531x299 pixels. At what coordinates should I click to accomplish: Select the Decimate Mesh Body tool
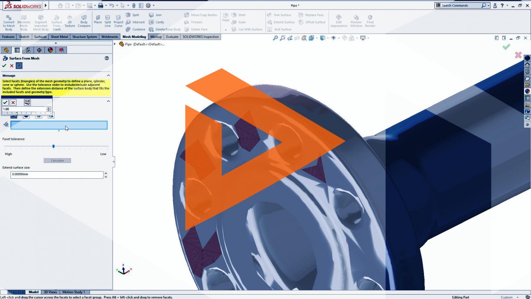coord(24,22)
